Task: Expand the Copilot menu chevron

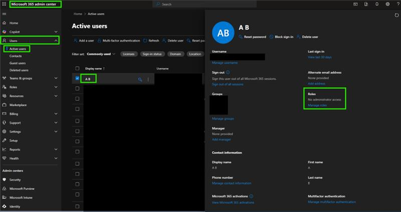Action: (x=56, y=32)
